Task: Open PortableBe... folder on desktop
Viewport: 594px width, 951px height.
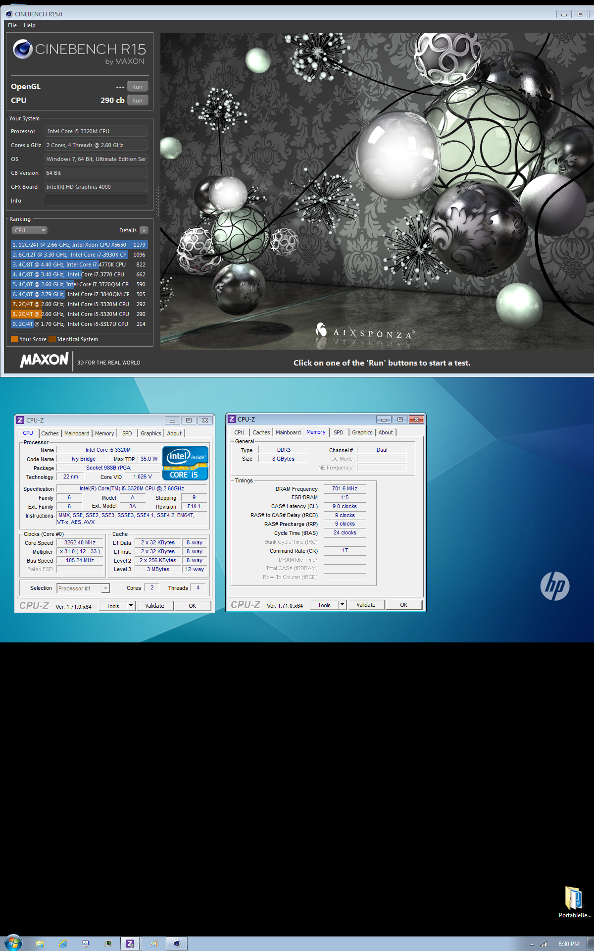Action: pyautogui.click(x=574, y=902)
